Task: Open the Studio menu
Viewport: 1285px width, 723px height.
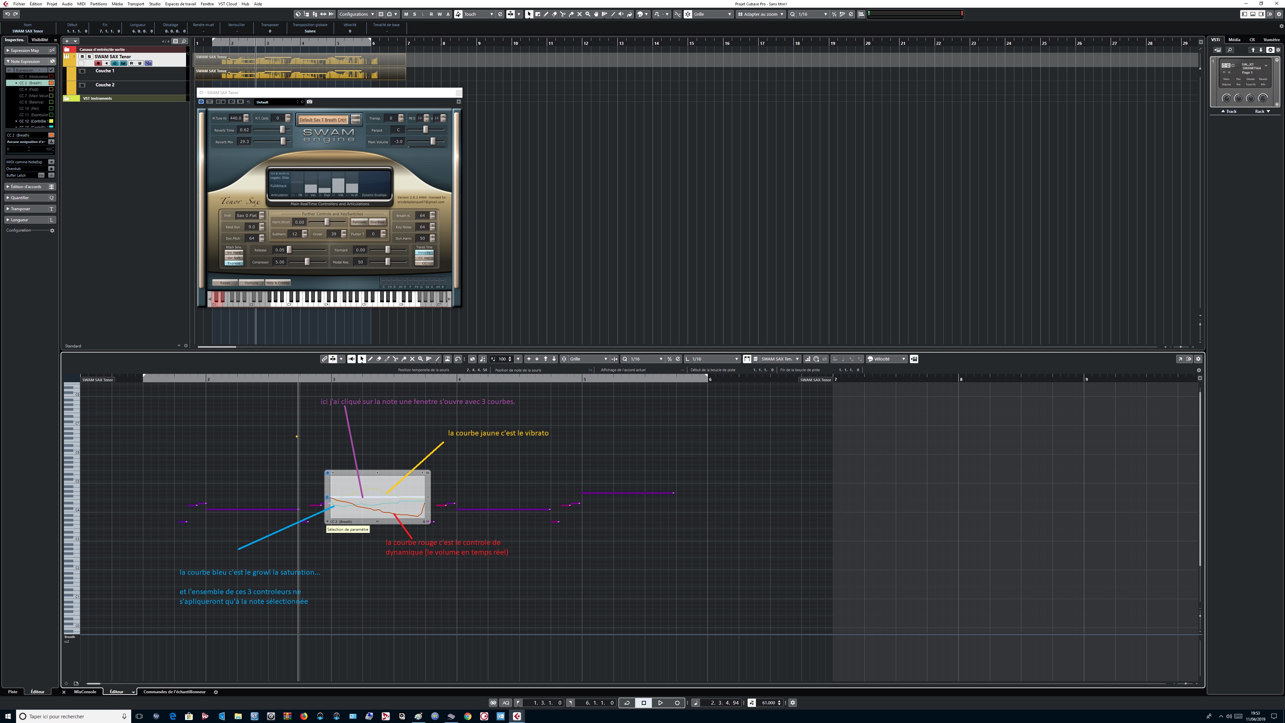Action: [155, 4]
